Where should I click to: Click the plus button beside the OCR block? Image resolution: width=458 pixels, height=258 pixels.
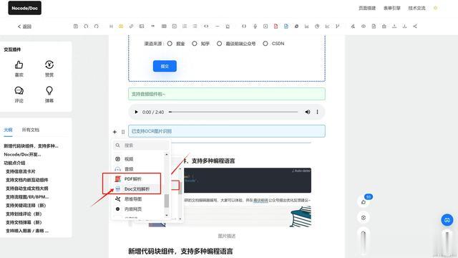(x=114, y=132)
